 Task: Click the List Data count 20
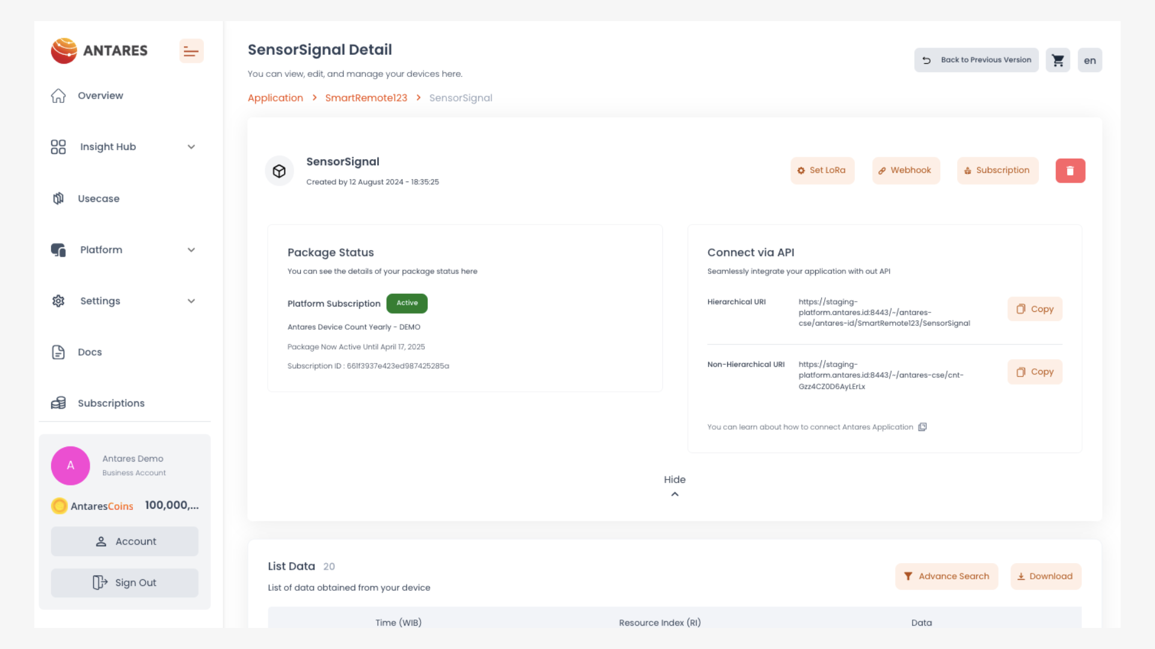[329, 567]
